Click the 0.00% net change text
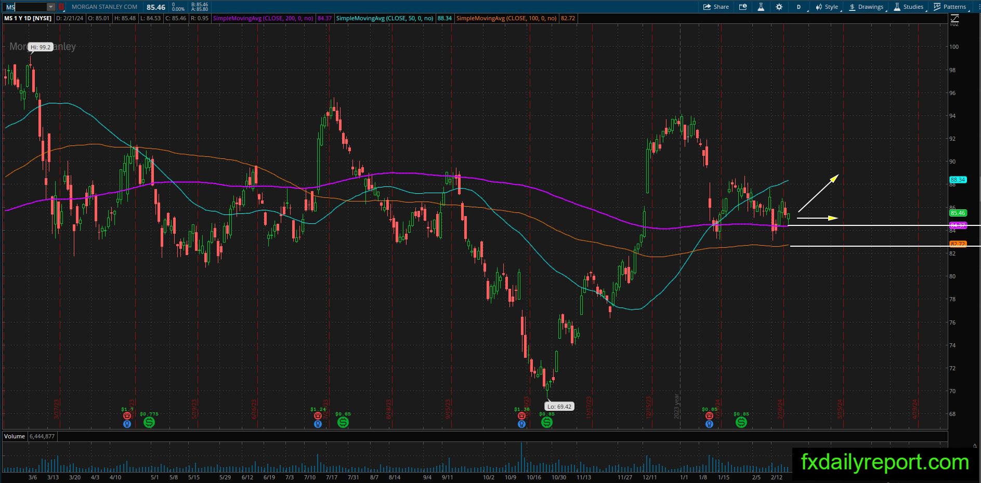The height and width of the screenshot is (483, 981). [178, 9]
